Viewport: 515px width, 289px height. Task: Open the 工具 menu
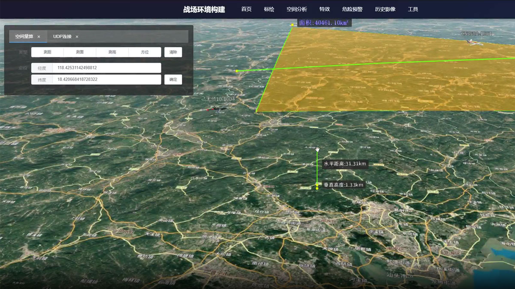413,9
